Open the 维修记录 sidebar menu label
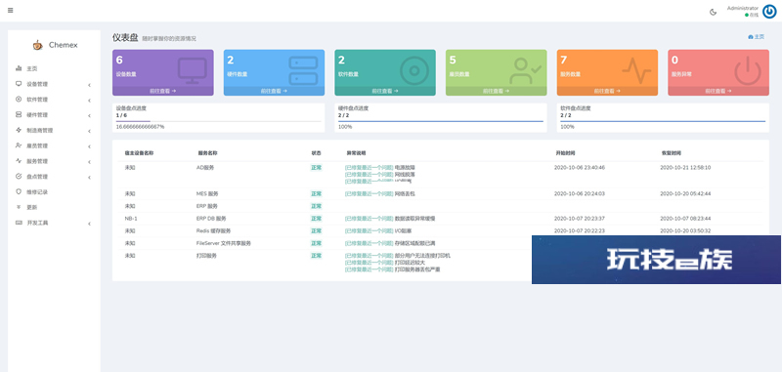The height and width of the screenshot is (372, 782). 37,191
